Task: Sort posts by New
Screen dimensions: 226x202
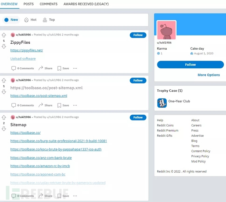Action: click(x=11, y=20)
